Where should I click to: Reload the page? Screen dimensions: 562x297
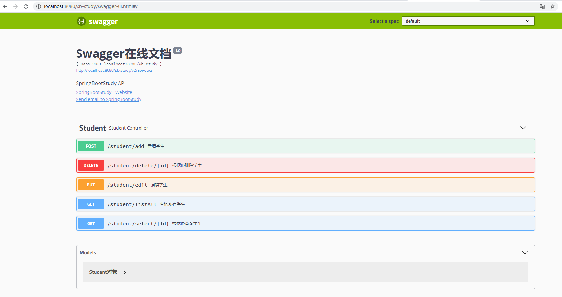pos(26,6)
